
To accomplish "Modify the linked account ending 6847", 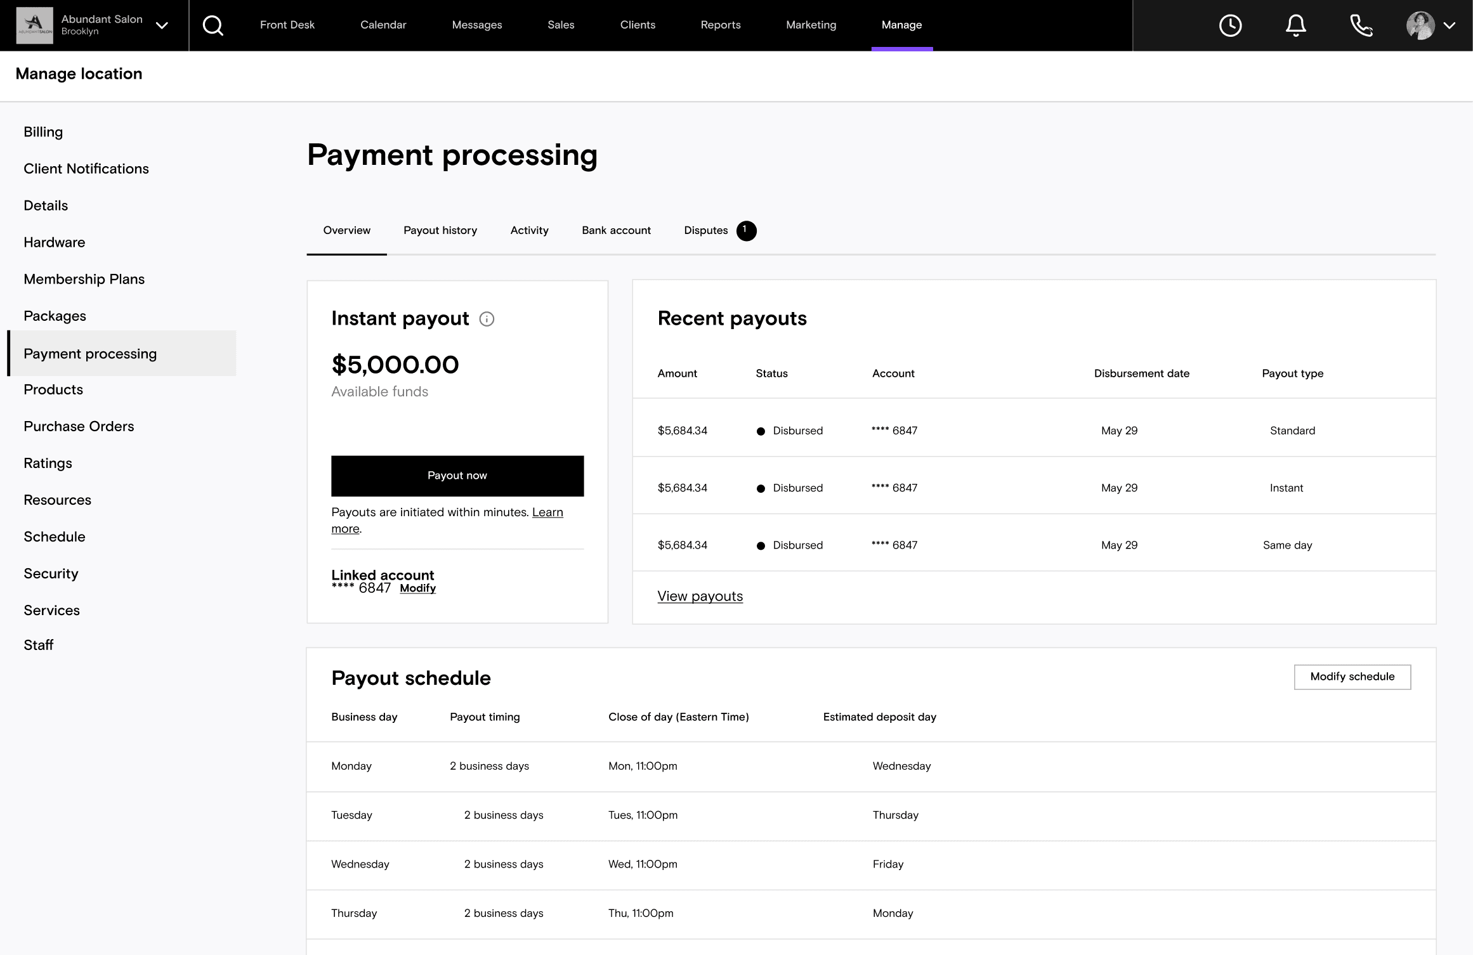I will pos(417,588).
